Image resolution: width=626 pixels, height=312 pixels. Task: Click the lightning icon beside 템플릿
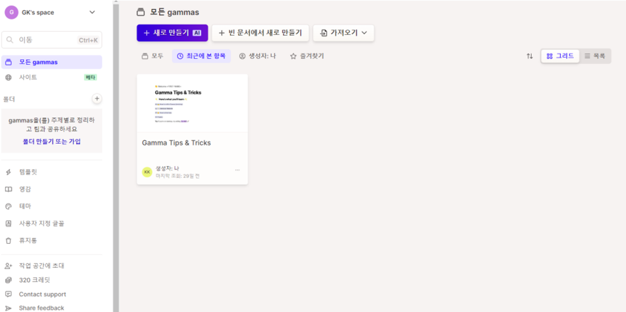(x=9, y=172)
